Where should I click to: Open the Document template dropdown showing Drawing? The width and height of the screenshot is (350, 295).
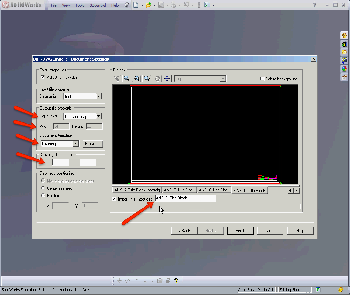76,143
